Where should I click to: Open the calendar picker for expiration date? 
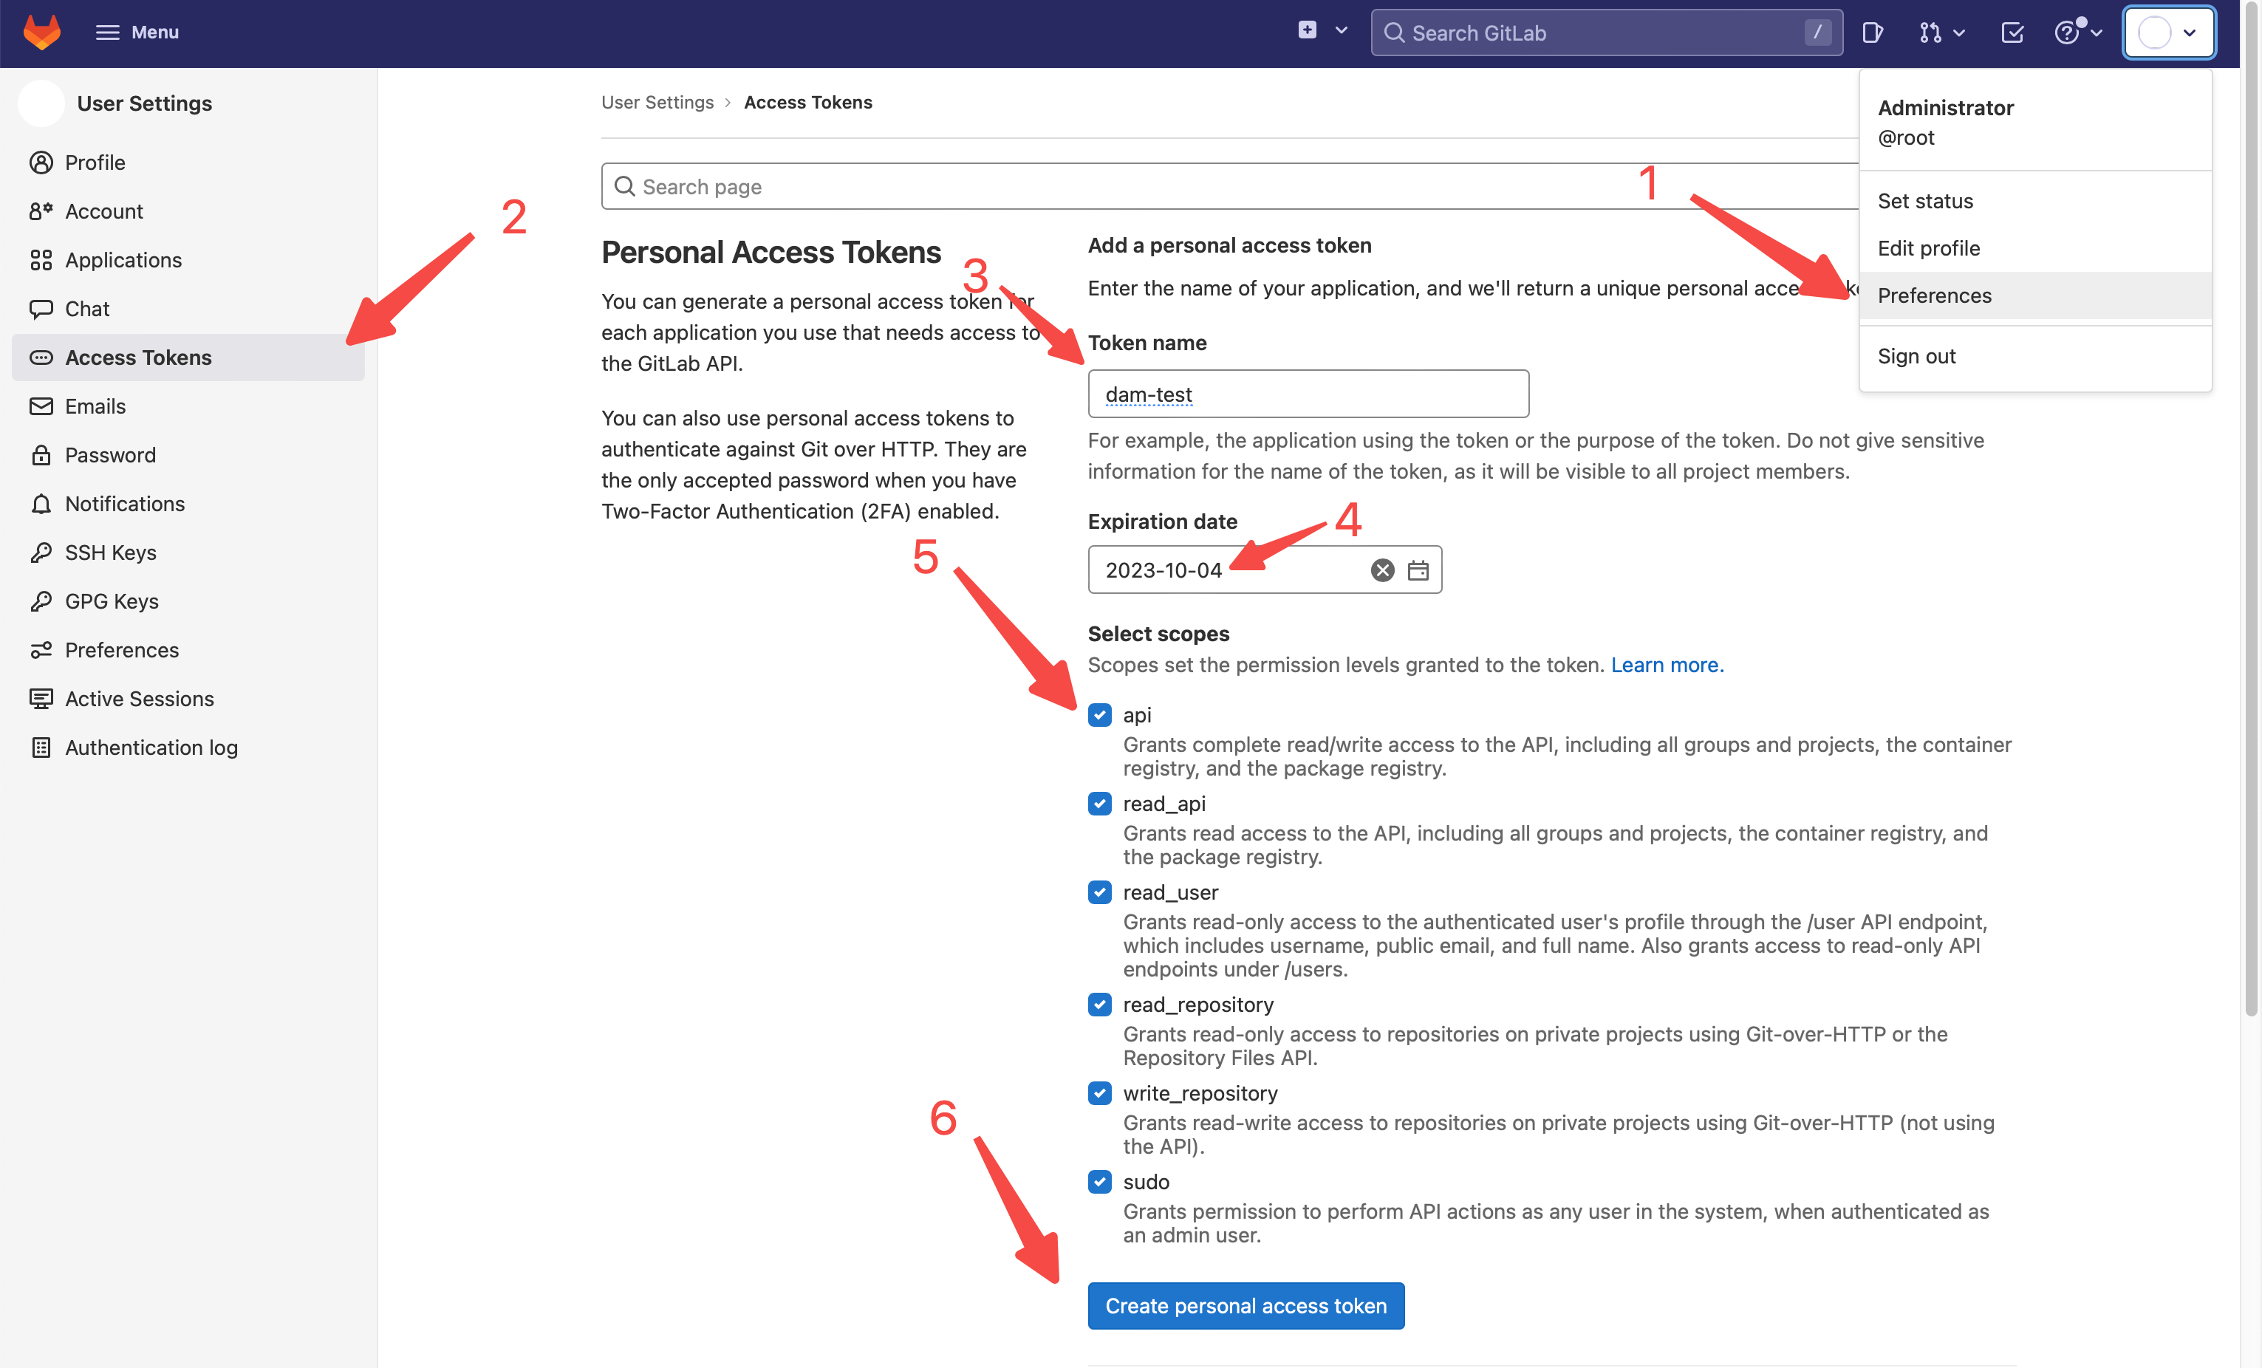1418,570
